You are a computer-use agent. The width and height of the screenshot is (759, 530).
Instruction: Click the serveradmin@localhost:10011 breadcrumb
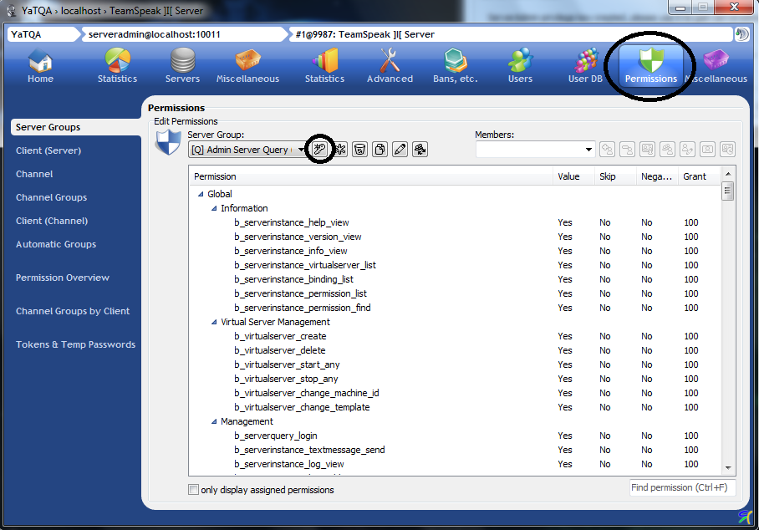coord(184,34)
